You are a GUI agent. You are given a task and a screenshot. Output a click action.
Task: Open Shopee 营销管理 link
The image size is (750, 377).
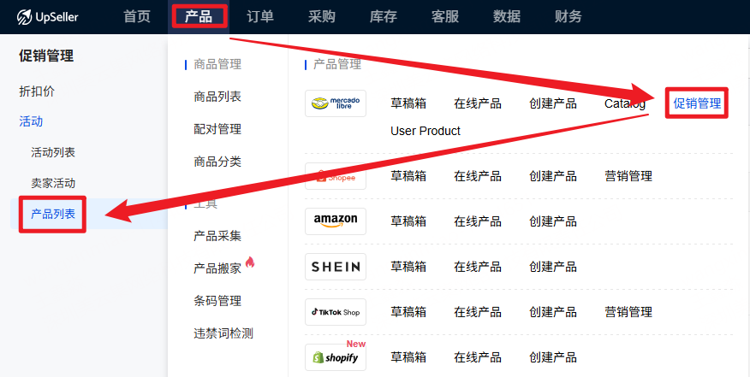pos(628,176)
